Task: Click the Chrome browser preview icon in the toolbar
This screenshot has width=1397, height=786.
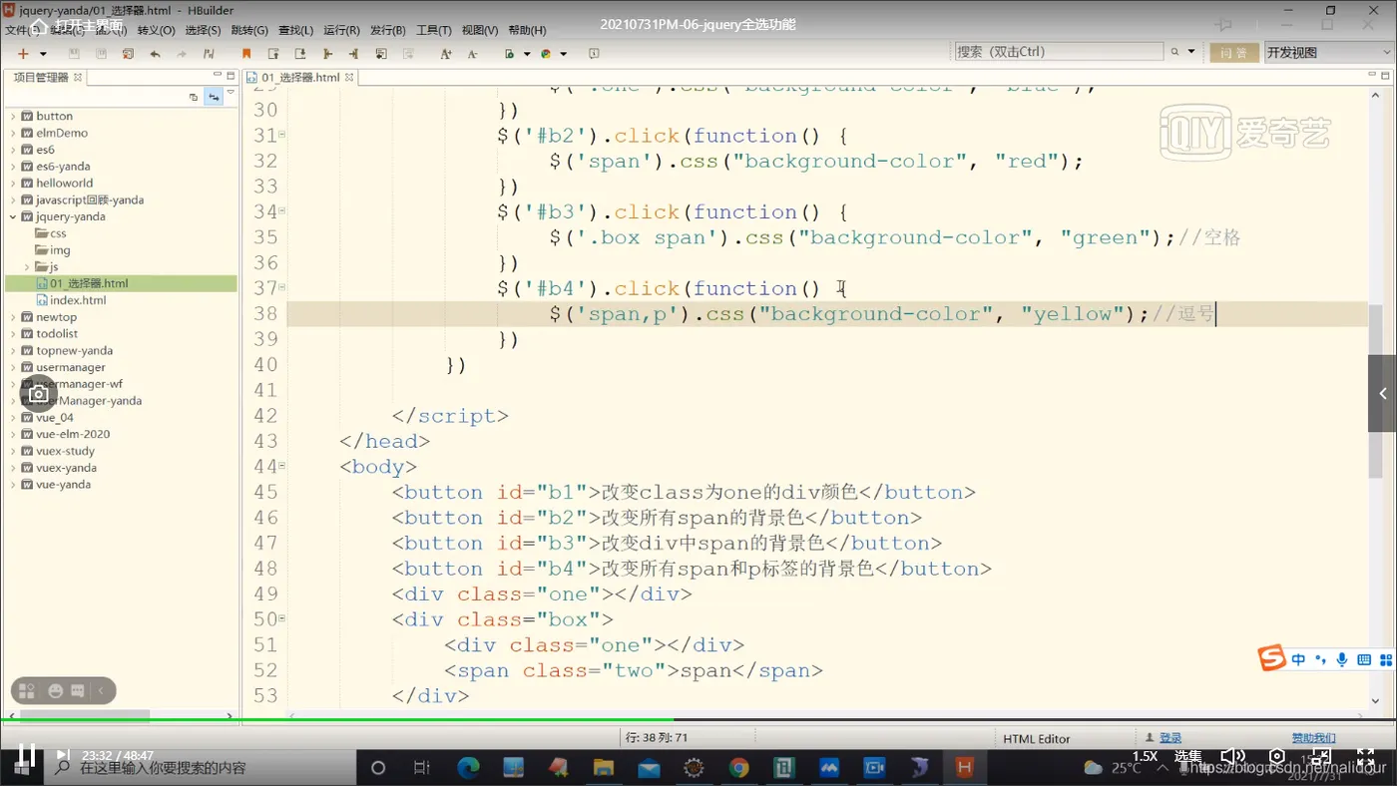Action: click(546, 54)
